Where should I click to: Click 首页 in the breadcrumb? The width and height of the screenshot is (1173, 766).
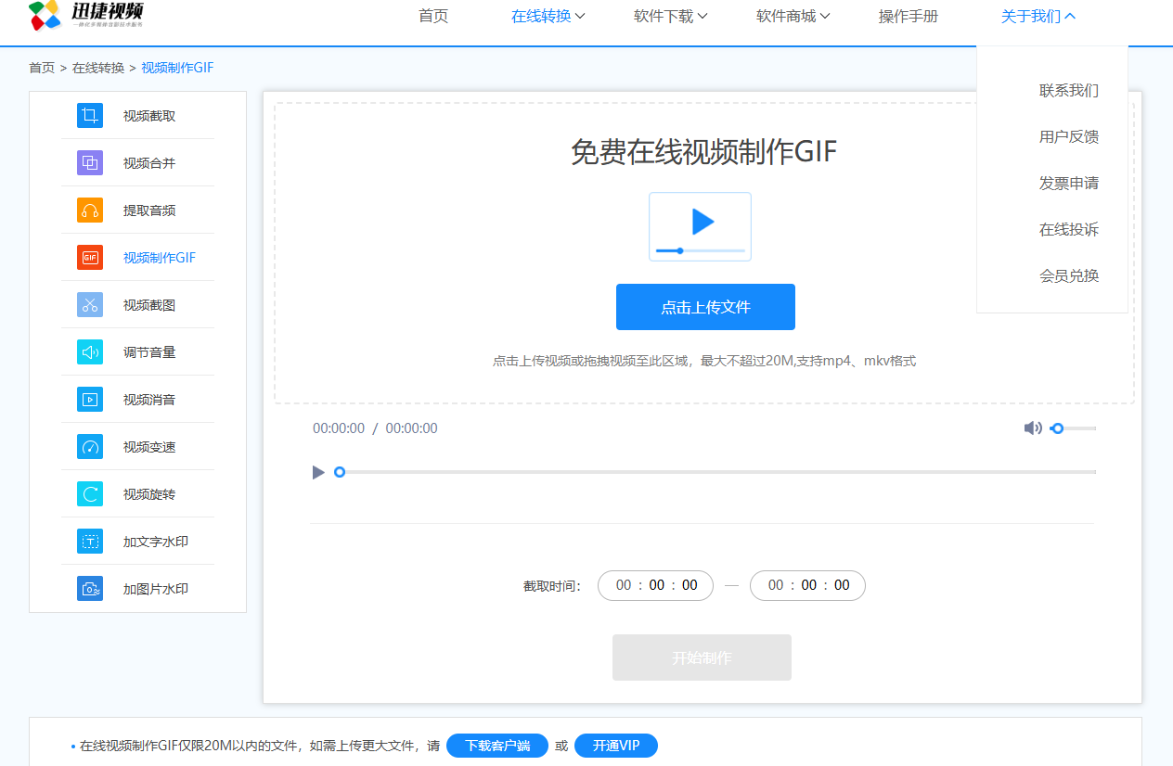tap(42, 68)
